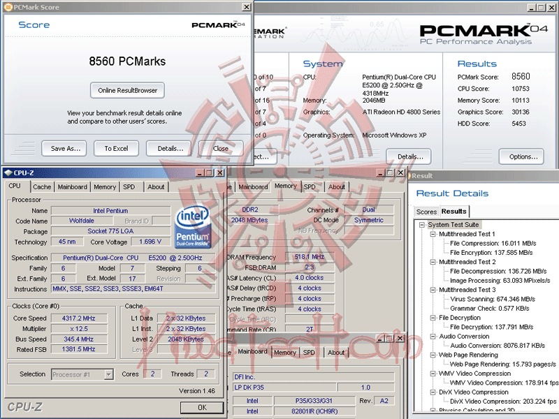Open the PCMark04 Options button

click(x=521, y=156)
